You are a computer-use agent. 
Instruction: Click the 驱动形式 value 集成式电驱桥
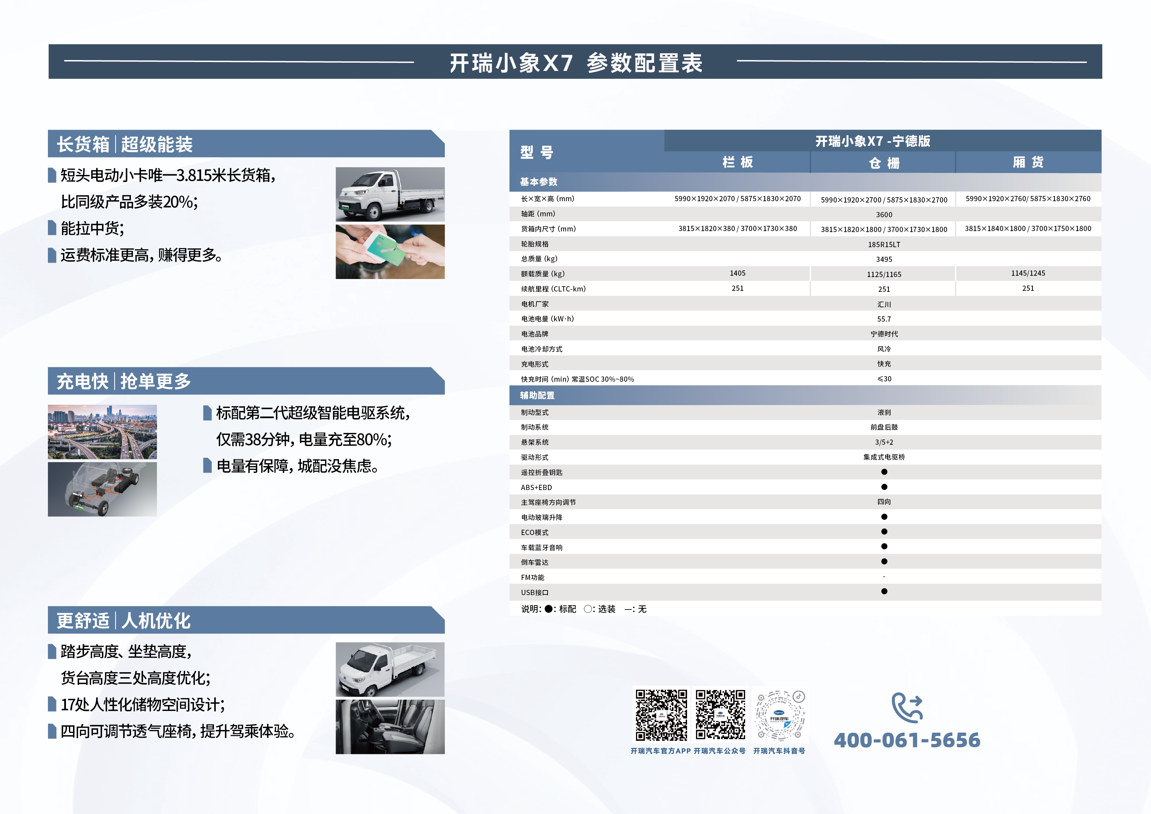(x=884, y=457)
